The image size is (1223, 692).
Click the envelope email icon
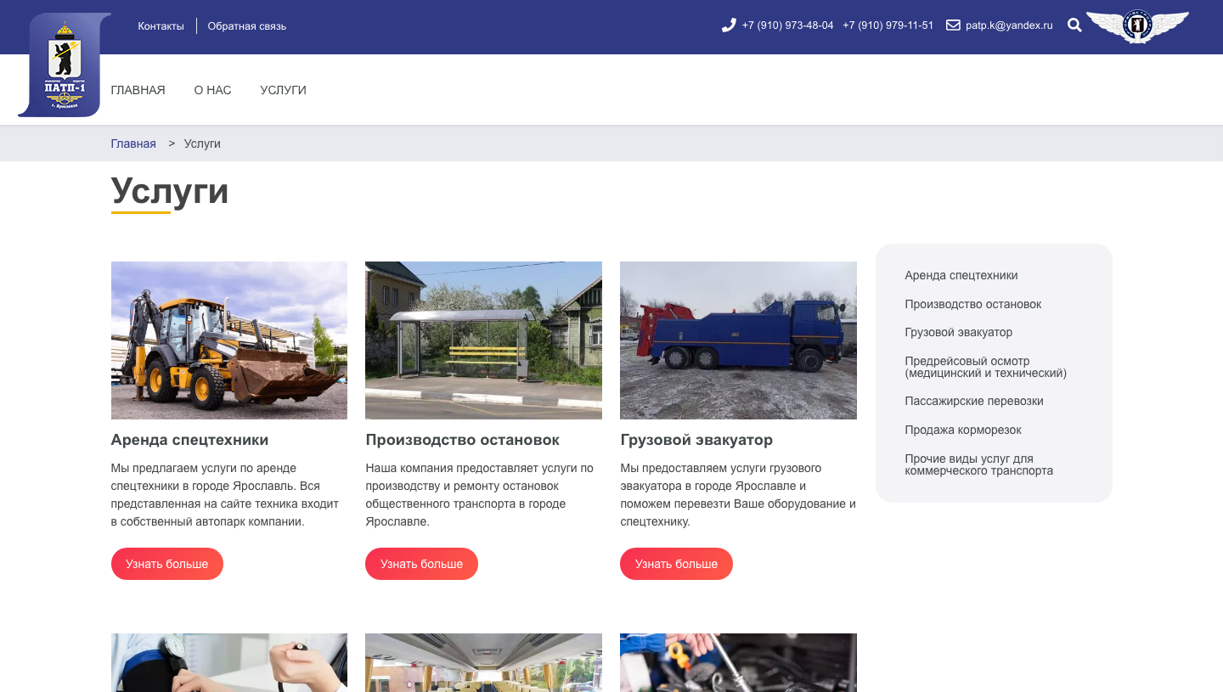[952, 25]
